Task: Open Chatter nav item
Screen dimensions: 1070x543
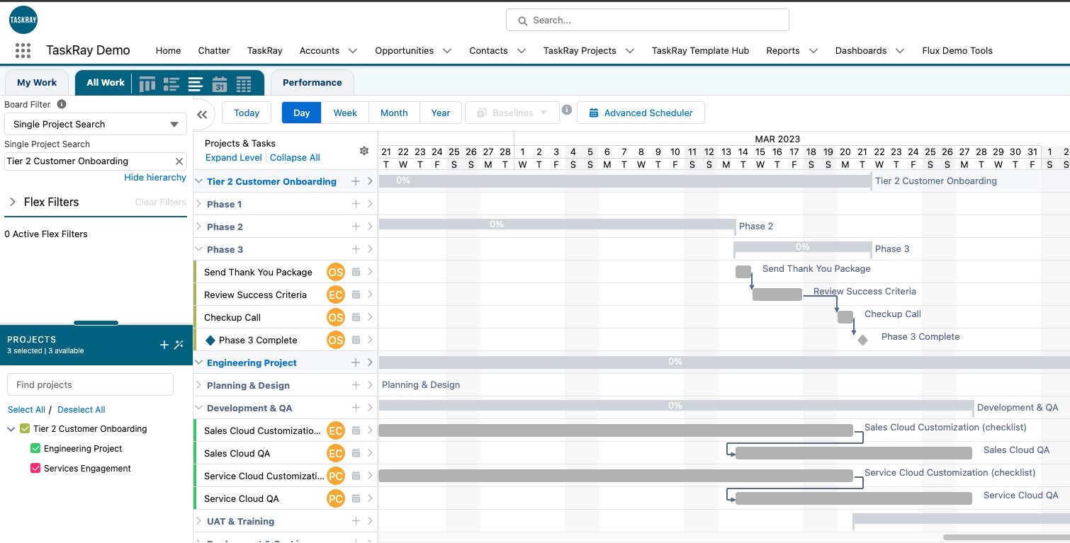Action: (214, 51)
